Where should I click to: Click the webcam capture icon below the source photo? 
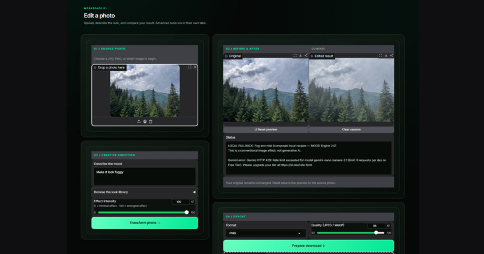[145, 122]
